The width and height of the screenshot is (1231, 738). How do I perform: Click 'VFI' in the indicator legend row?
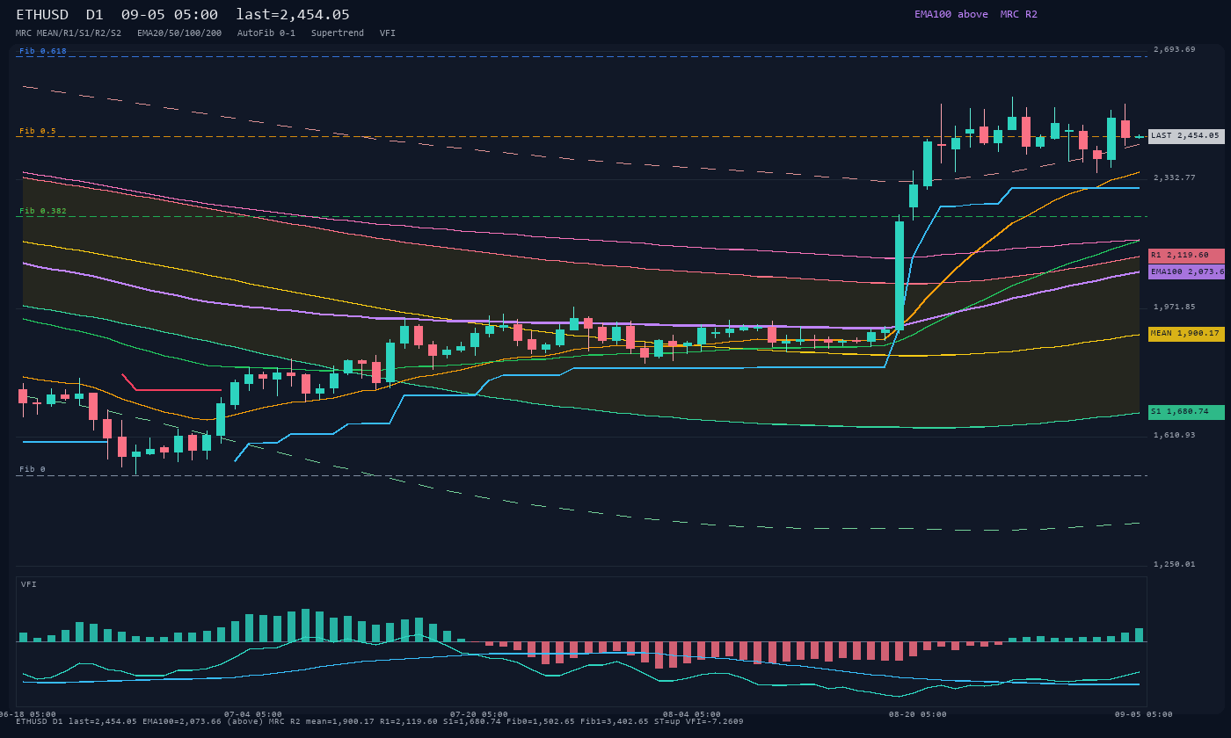(x=388, y=33)
